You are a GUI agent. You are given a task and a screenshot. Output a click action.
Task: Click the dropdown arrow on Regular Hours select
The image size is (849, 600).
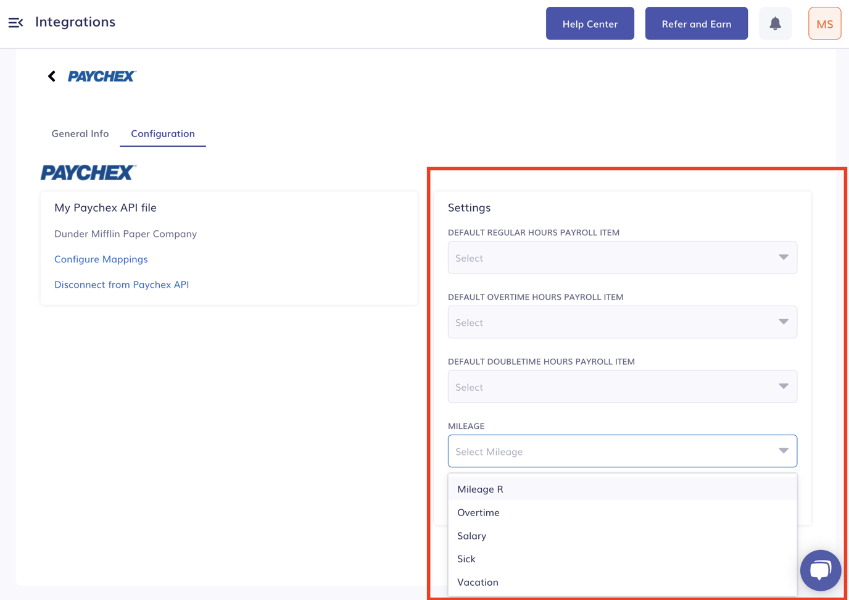[x=783, y=257]
